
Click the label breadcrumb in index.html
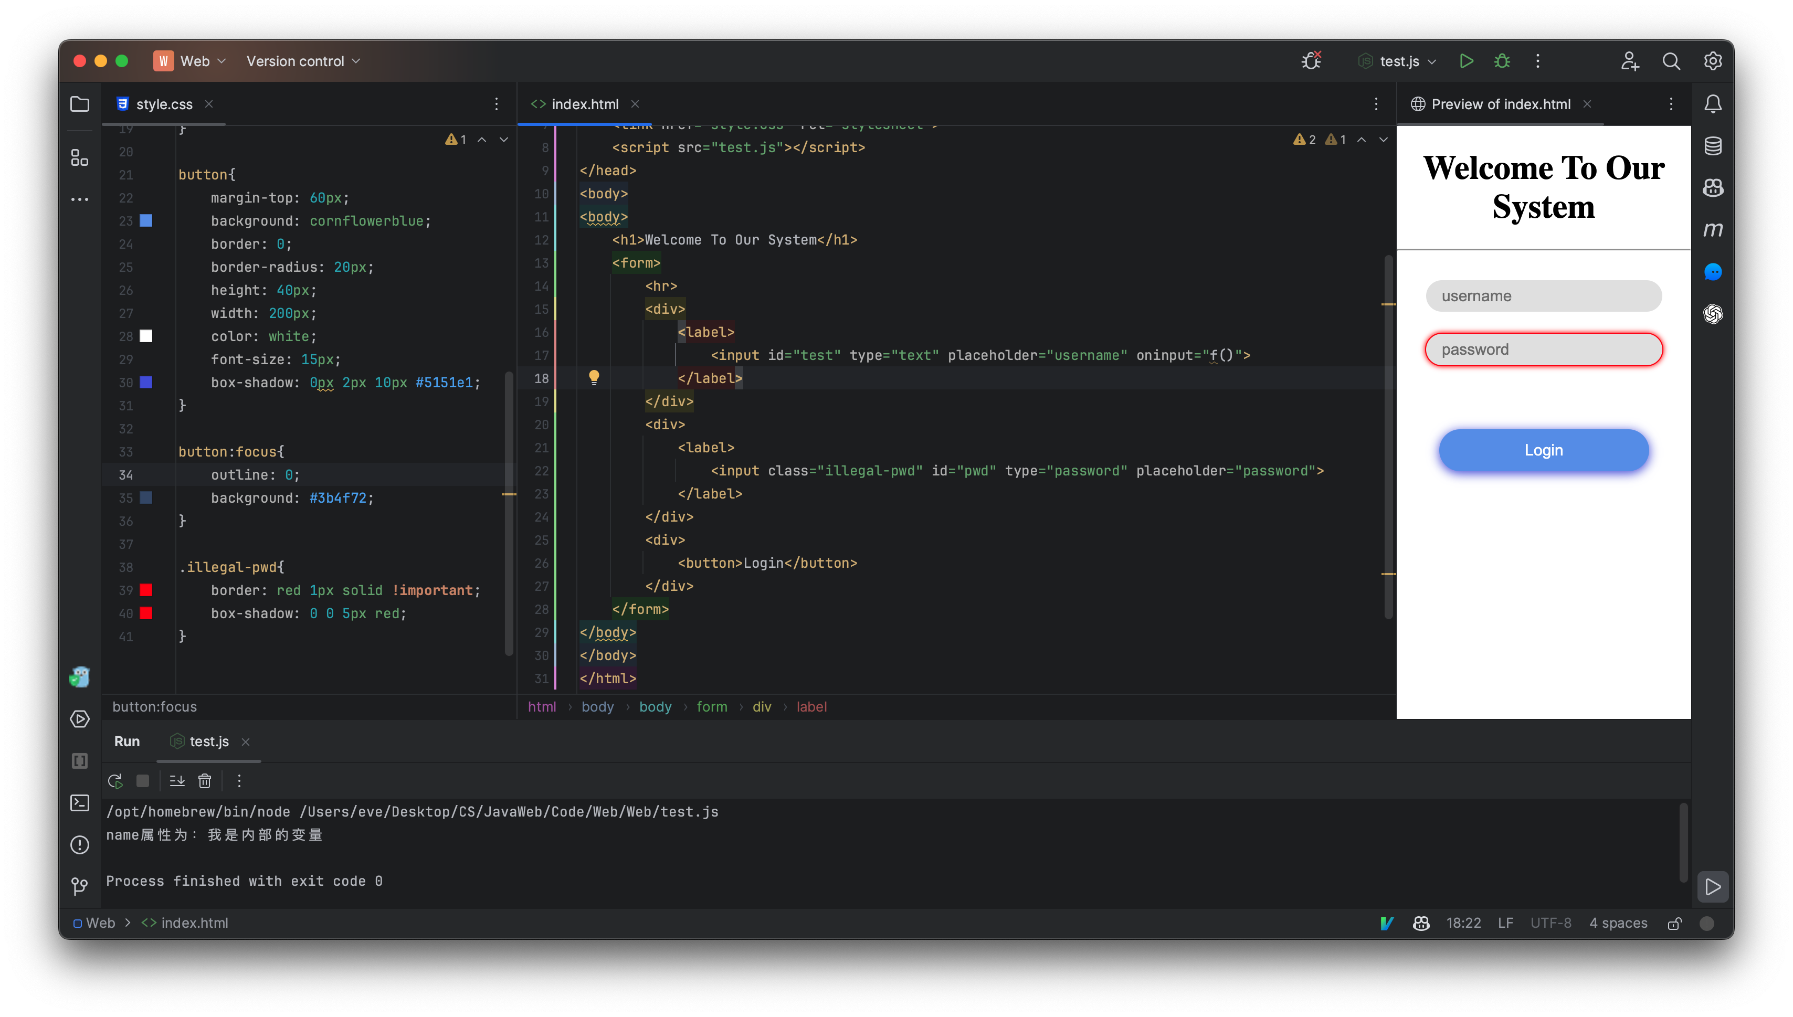click(811, 707)
